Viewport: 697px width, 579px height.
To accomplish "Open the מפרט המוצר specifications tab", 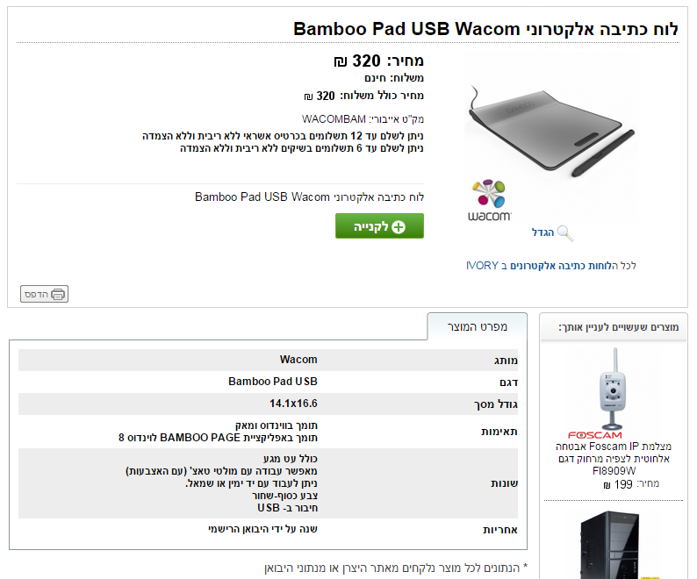I will (477, 326).
